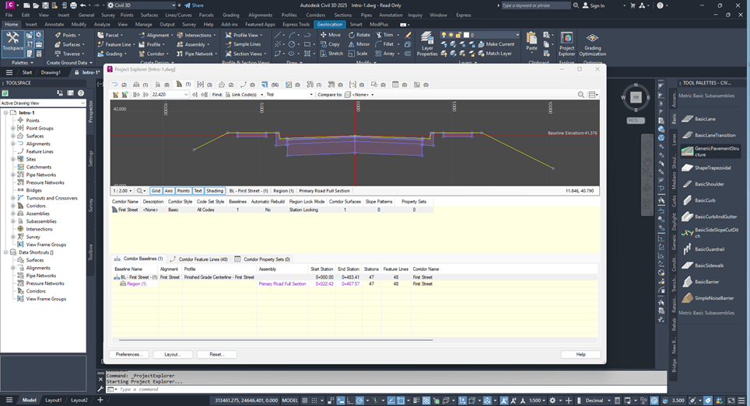This screenshot has width=750, height=406.
Task: Toggle the Points display button
Action: [x=184, y=190]
